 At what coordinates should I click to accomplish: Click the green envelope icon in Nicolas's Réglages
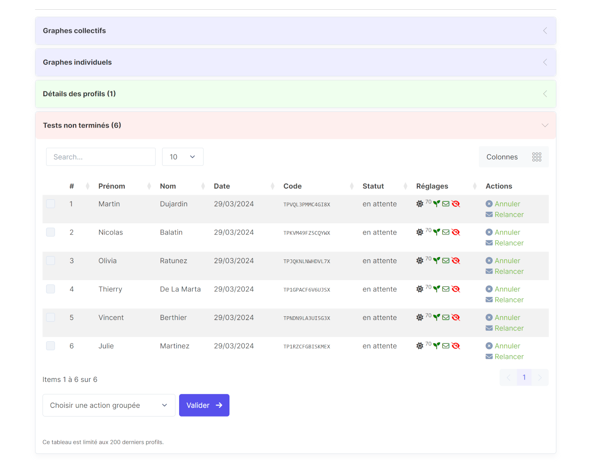pyautogui.click(x=446, y=233)
